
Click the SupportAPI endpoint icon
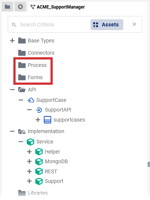click(x=39, y=110)
